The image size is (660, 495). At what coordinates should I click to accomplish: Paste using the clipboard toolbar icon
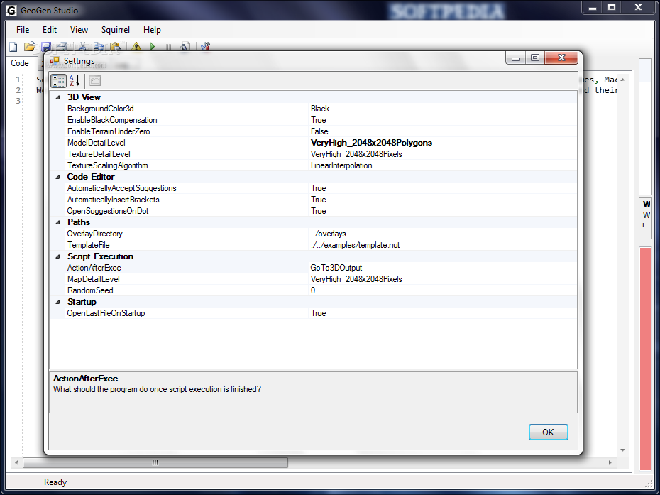coord(116,46)
